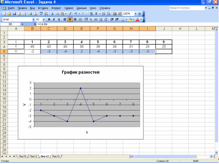This screenshot has width=219, height=164.
Task: Select row 8 header
Action: coord(4,64)
